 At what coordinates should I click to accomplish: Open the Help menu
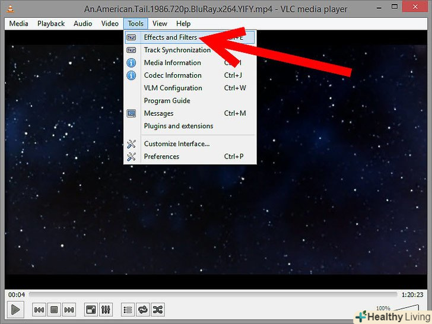(183, 24)
